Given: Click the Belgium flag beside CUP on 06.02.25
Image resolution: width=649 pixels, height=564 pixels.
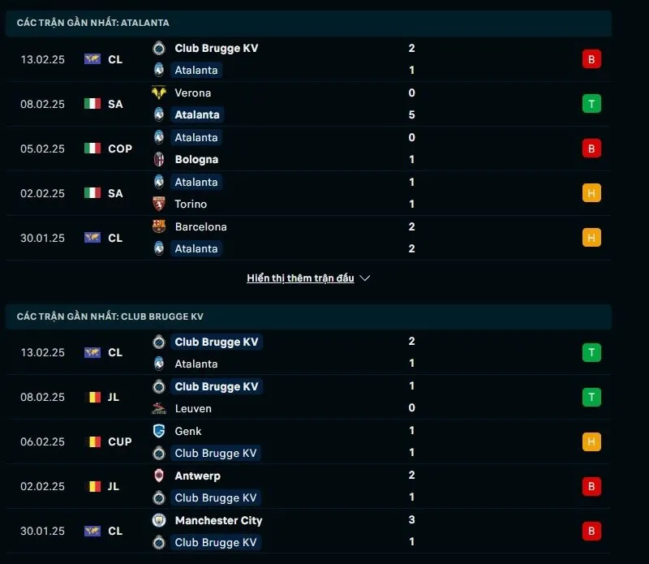Looking at the screenshot, I should tap(92, 442).
